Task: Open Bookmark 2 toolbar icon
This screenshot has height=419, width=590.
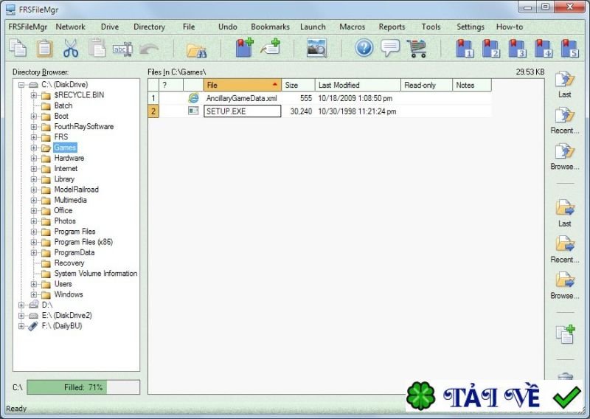Action: pyautogui.click(x=491, y=48)
